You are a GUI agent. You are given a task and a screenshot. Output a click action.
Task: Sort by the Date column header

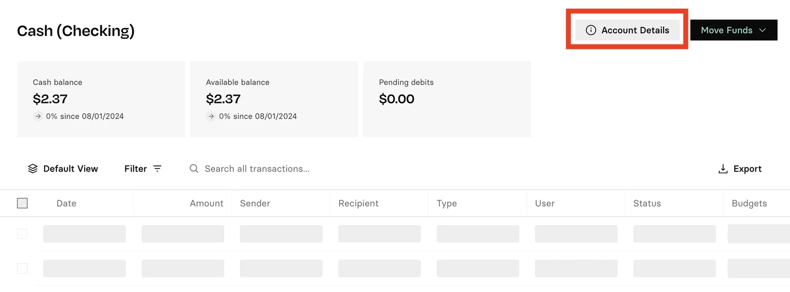tap(66, 203)
